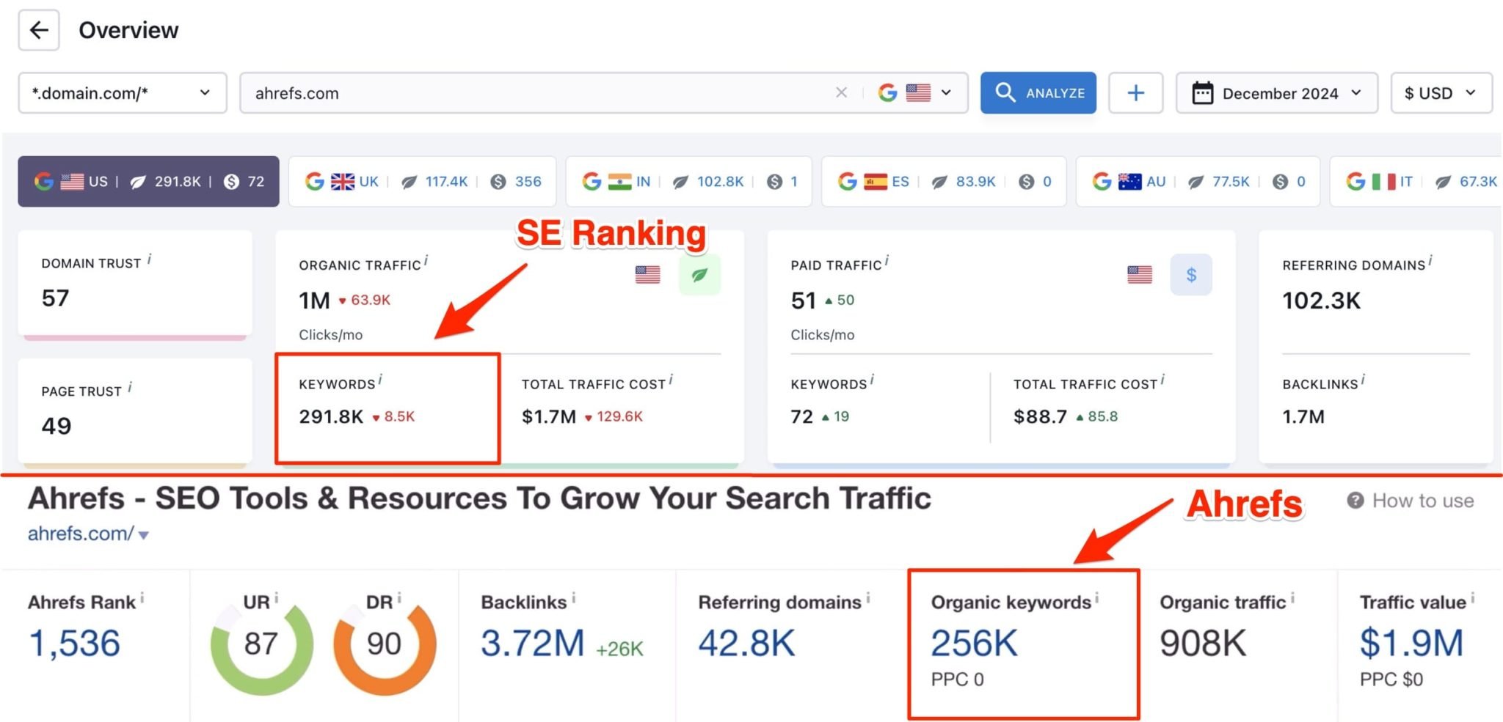Click the Organic traffic 908K value
This screenshot has height=722, width=1503.
1203,644
